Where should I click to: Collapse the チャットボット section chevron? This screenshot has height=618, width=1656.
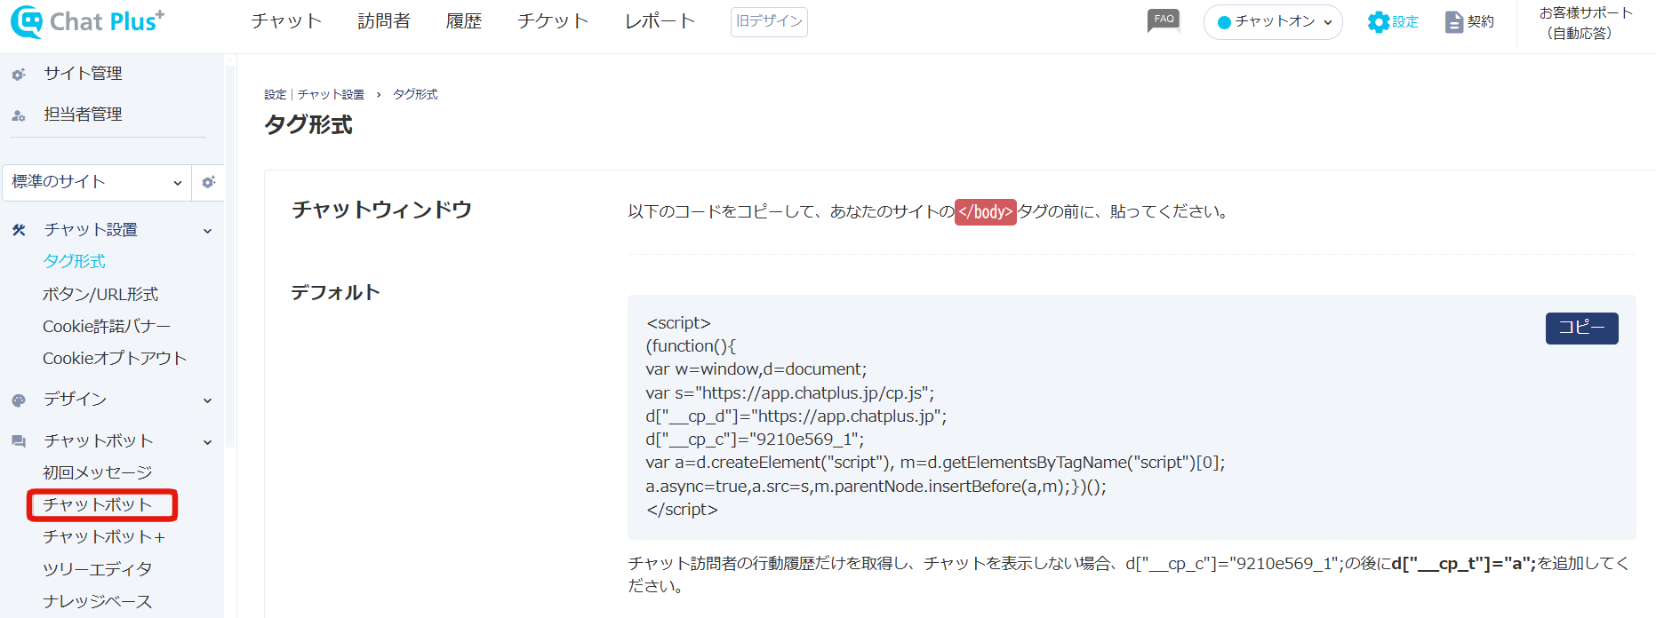coord(207,442)
